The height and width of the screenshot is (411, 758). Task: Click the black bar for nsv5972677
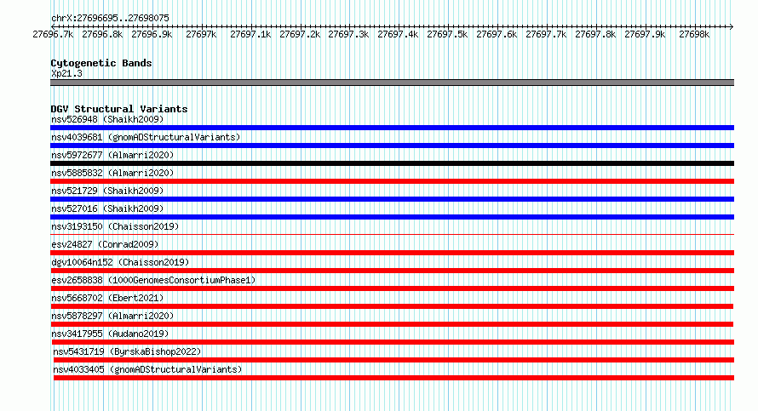point(392,163)
